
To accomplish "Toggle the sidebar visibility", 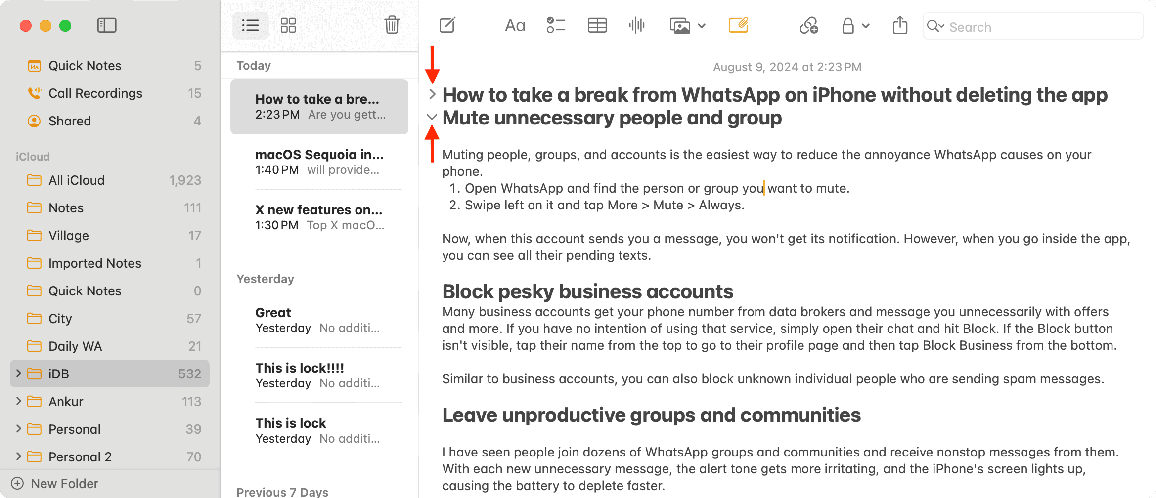I will point(107,25).
